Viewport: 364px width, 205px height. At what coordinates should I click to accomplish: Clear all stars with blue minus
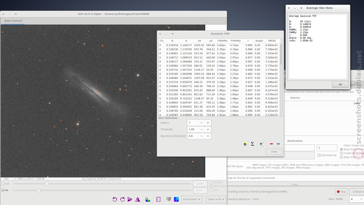(278, 144)
